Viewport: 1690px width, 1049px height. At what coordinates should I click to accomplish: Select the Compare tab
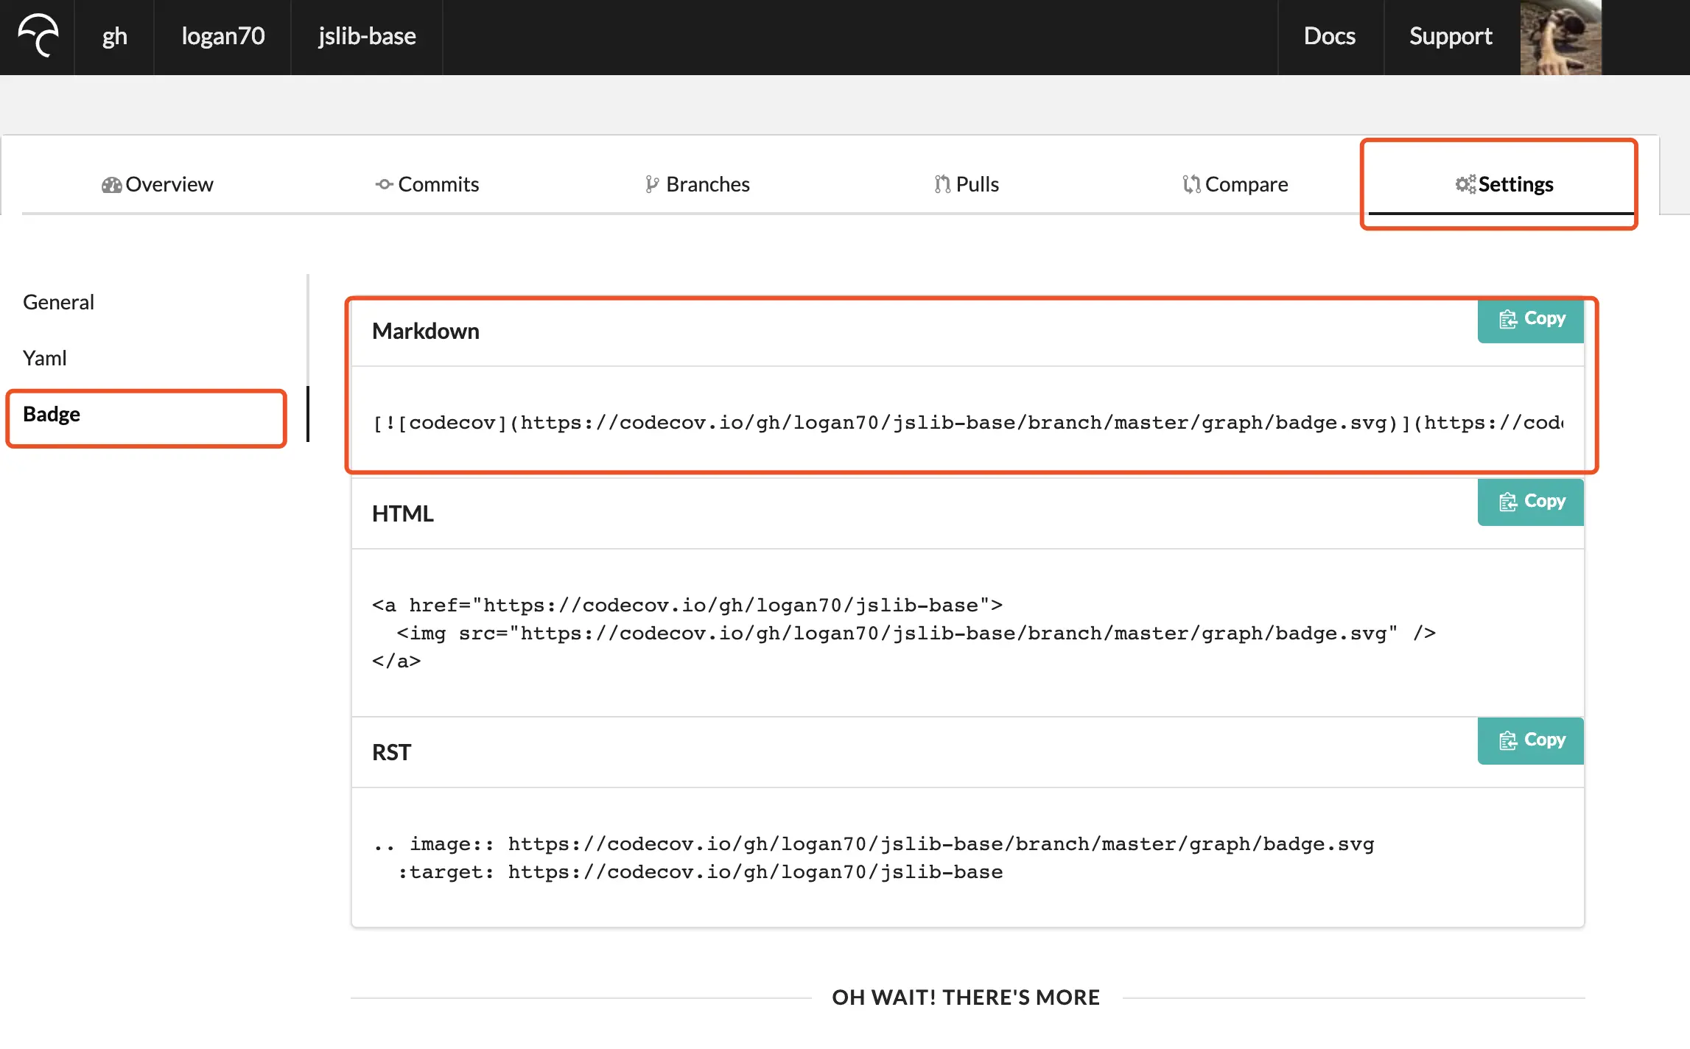coord(1235,184)
